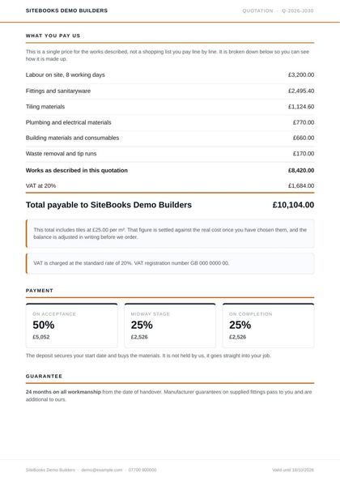The width and height of the screenshot is (340, 481).
Task: Select the Tiling materials row
Action: [170, 107]
